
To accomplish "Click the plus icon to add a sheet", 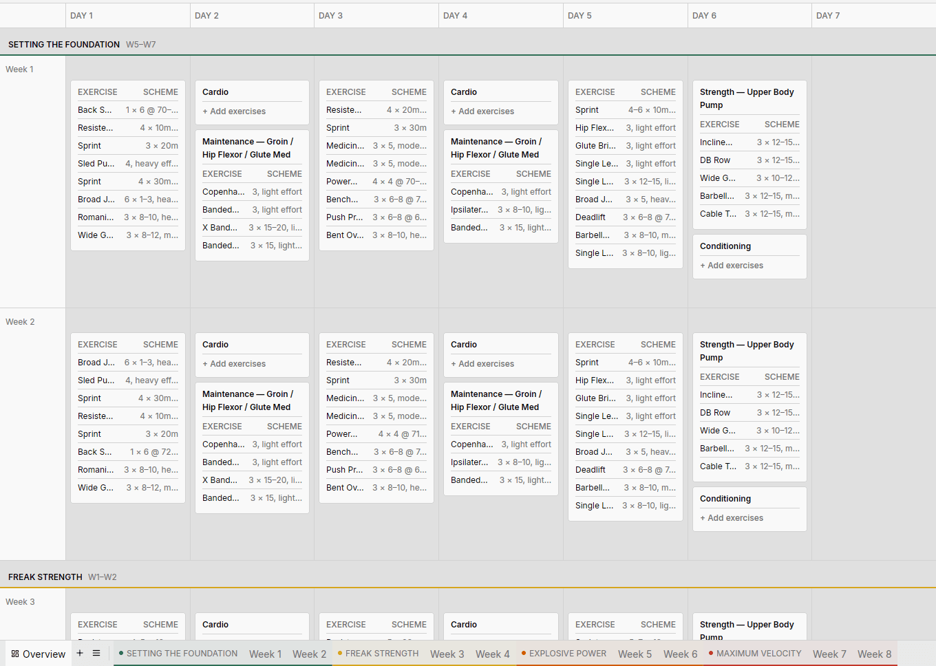I will 80,653.
